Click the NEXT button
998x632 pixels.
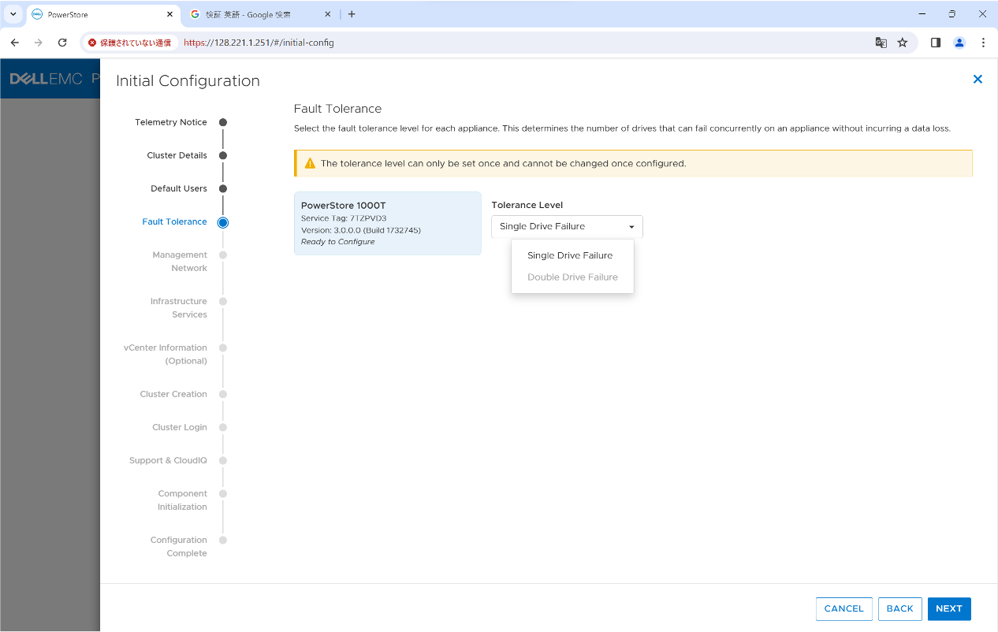coord(949,608)
